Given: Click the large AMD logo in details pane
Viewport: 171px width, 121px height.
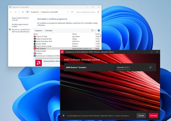Looking at the screenshot, I should click(x=39, y=63).
